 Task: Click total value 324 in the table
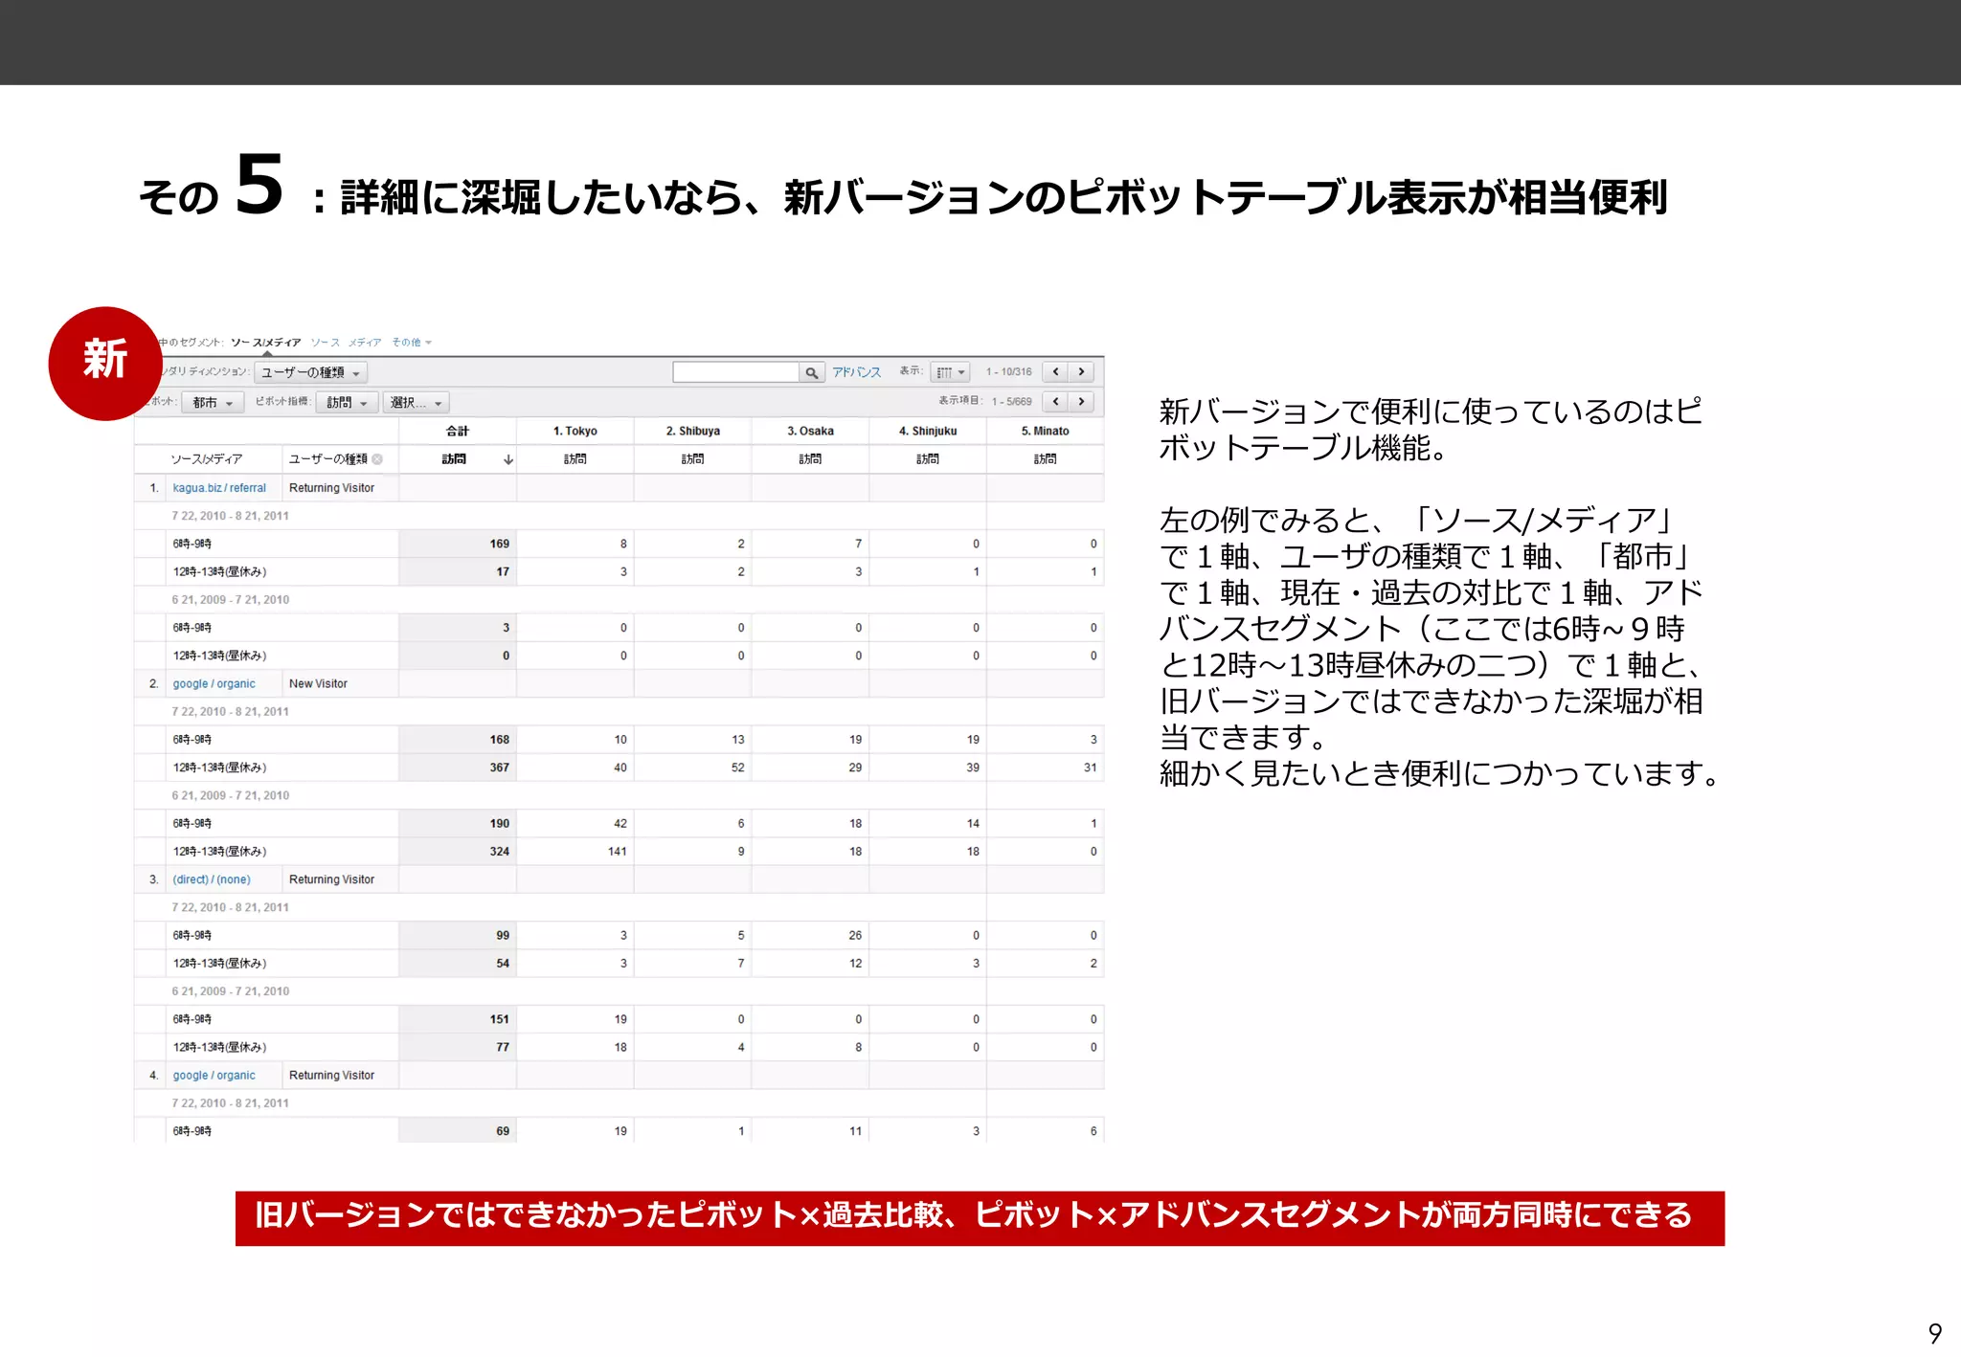click(500, 852)
